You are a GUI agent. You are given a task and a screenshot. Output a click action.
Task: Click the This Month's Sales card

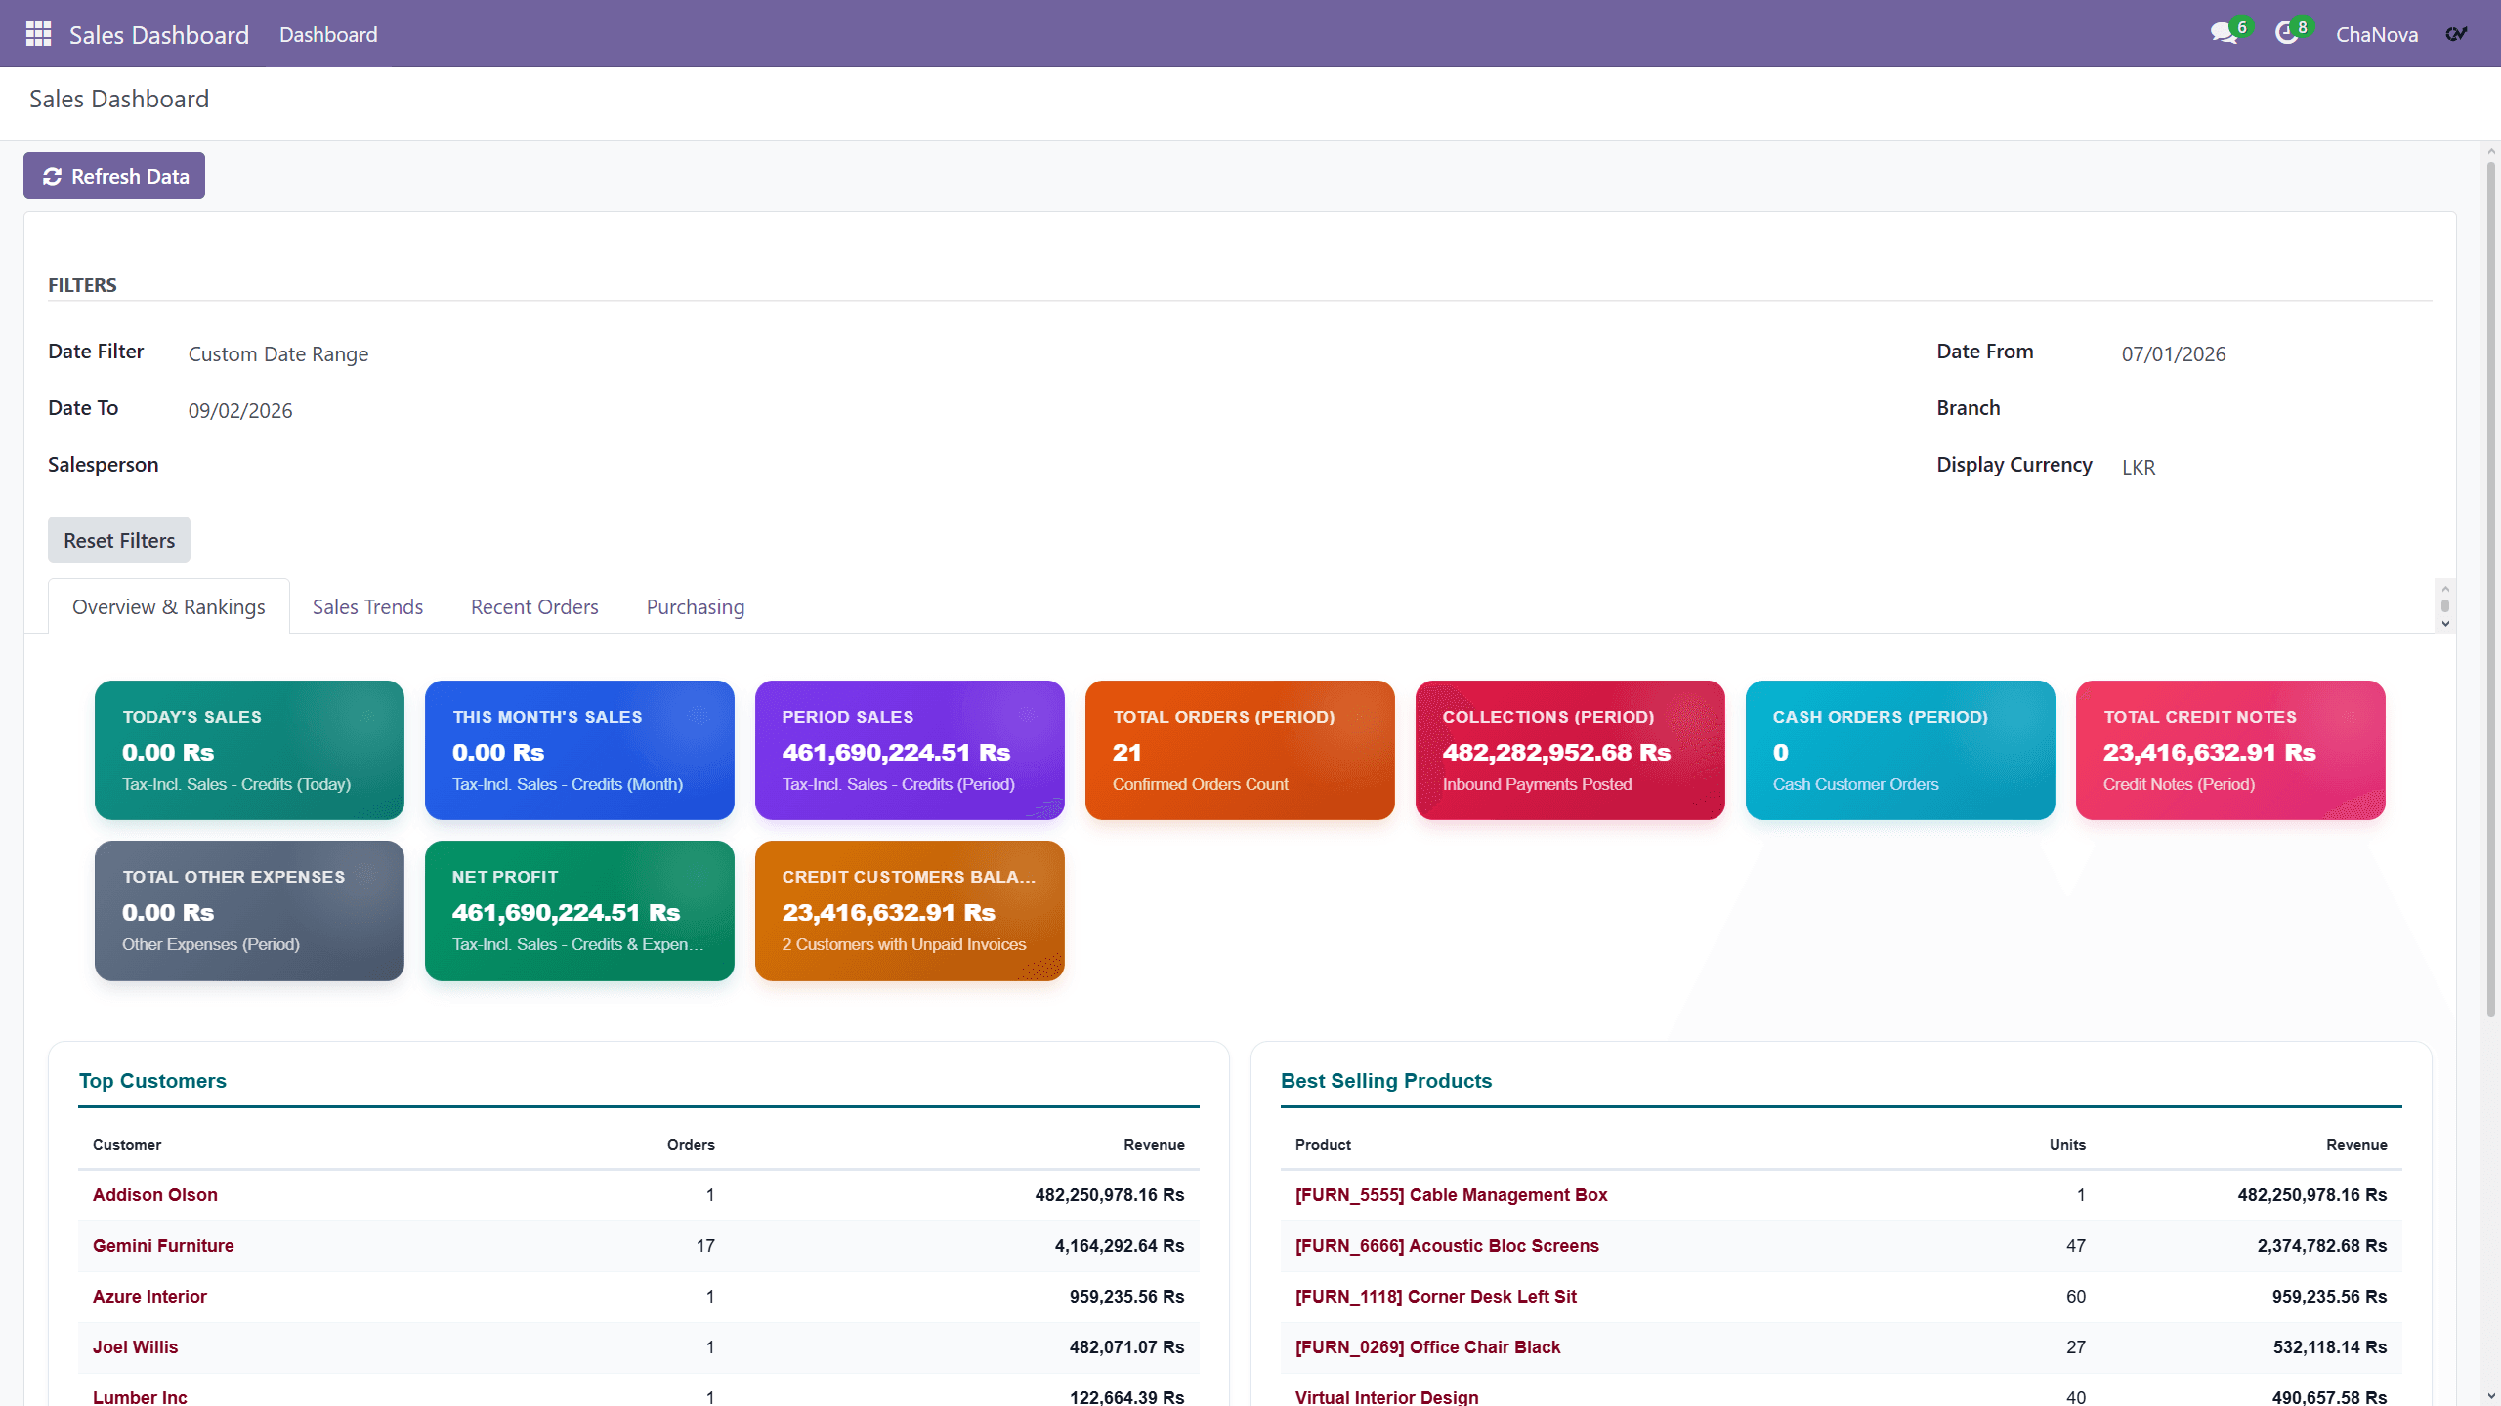pyautogui.click(x=579, y=750)
